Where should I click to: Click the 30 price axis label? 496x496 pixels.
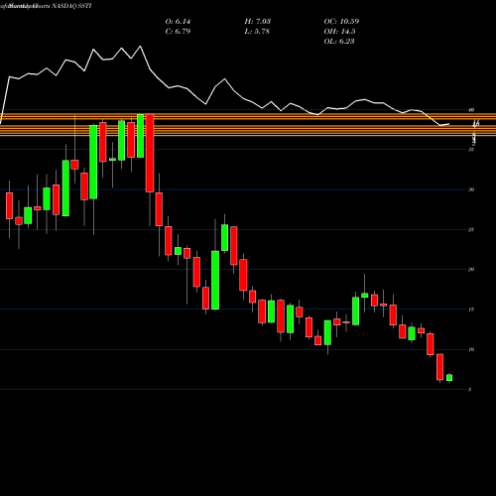471,189
